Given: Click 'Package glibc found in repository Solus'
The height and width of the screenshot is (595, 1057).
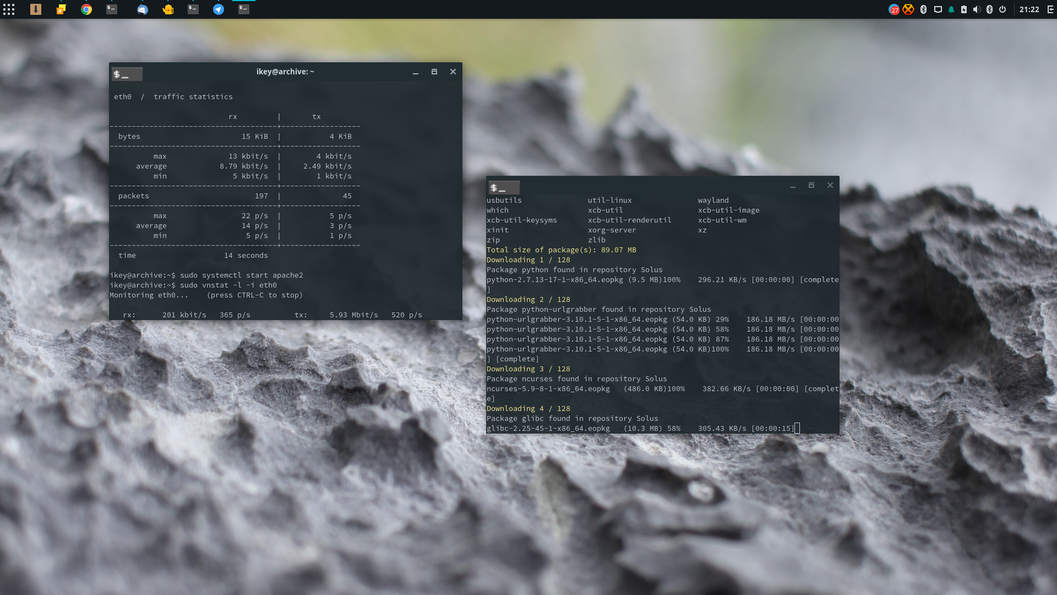Looking at the screenshot, I should pyautogui.click(x=573, y=419).
